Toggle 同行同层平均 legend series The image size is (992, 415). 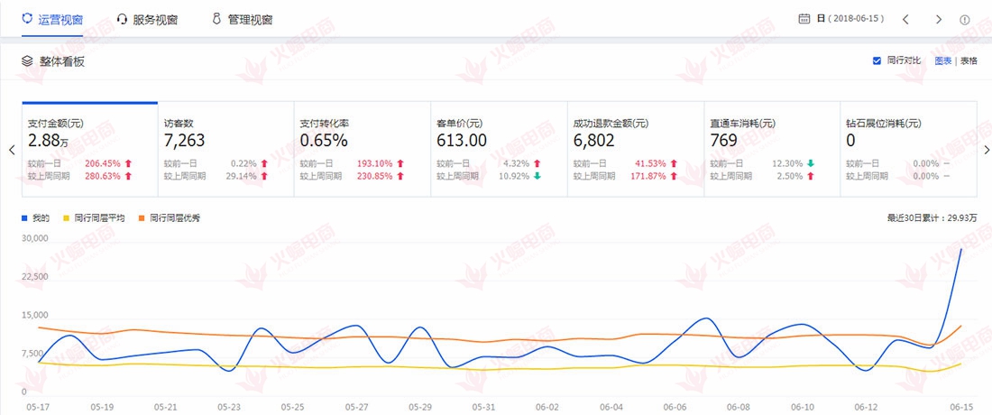click(66, 217)
